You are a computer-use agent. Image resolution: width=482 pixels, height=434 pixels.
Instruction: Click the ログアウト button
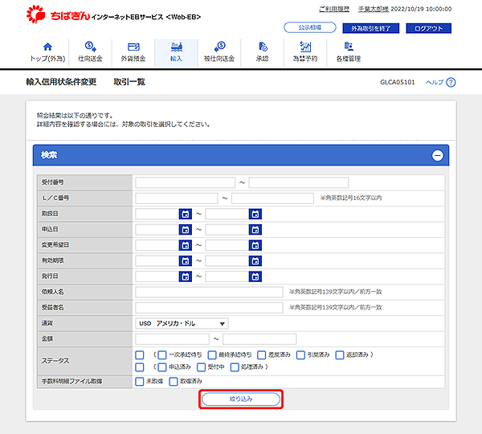point(428,28)
